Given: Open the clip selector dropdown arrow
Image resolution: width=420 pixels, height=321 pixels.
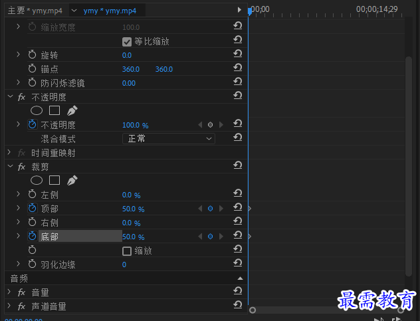Looking at the screenshot, I should [x=74, y=11].
